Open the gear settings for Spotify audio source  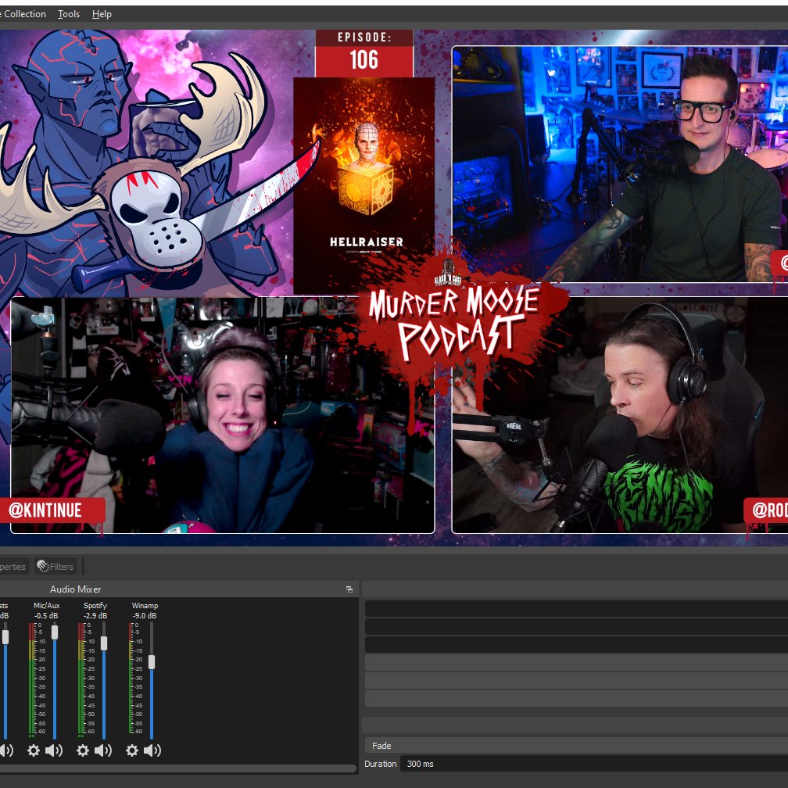click(83, 750)
